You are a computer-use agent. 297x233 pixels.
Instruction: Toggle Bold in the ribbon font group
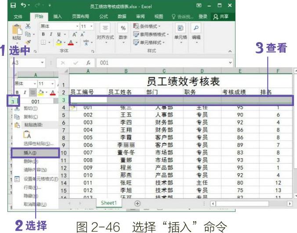pyautogui.click(x=43, y=34)
